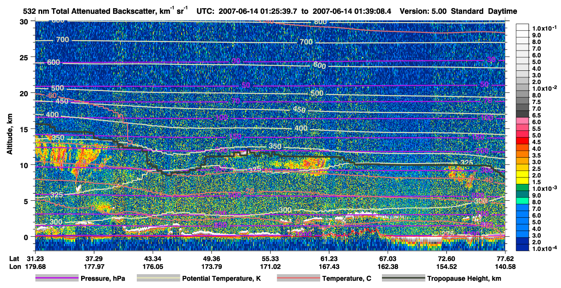561x288 pixels.
Task: Click the pale line sample beside 'Potential Temperature, K'
Action: coord(158,279)
